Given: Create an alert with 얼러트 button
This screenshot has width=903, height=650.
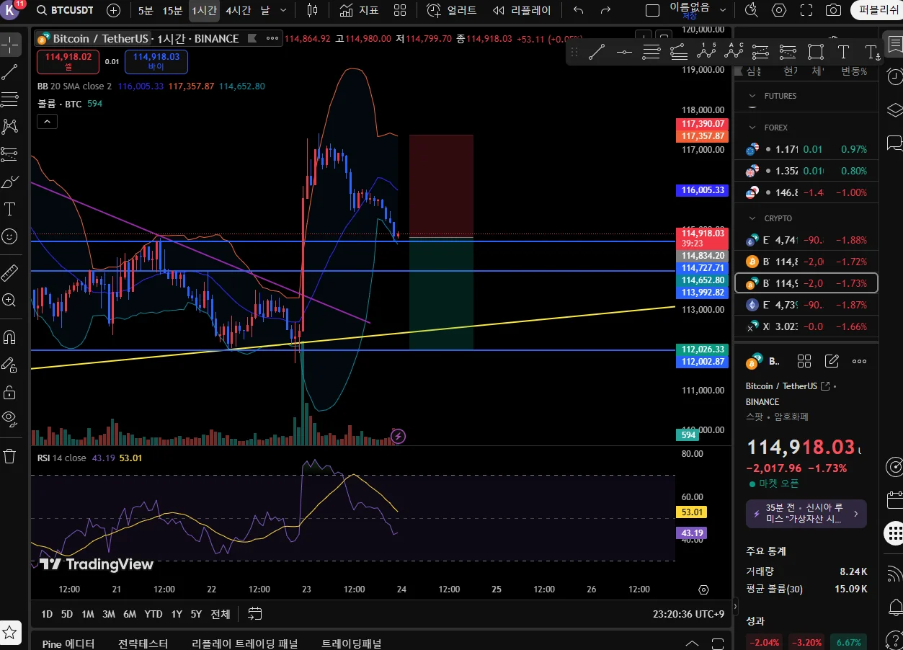Looking at the screenshot, I should pyautogui.click(x=452, y=10).
